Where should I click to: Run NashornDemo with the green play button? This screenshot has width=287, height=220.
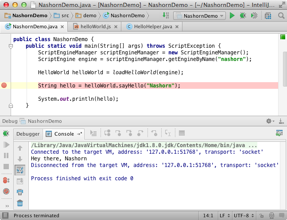tap(232, 16)
